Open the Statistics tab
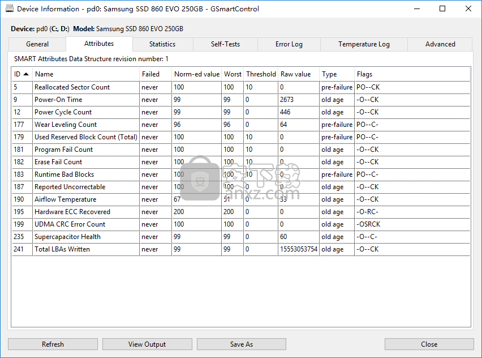Viewport: 482px width, 358px height. tap(162, 44)
